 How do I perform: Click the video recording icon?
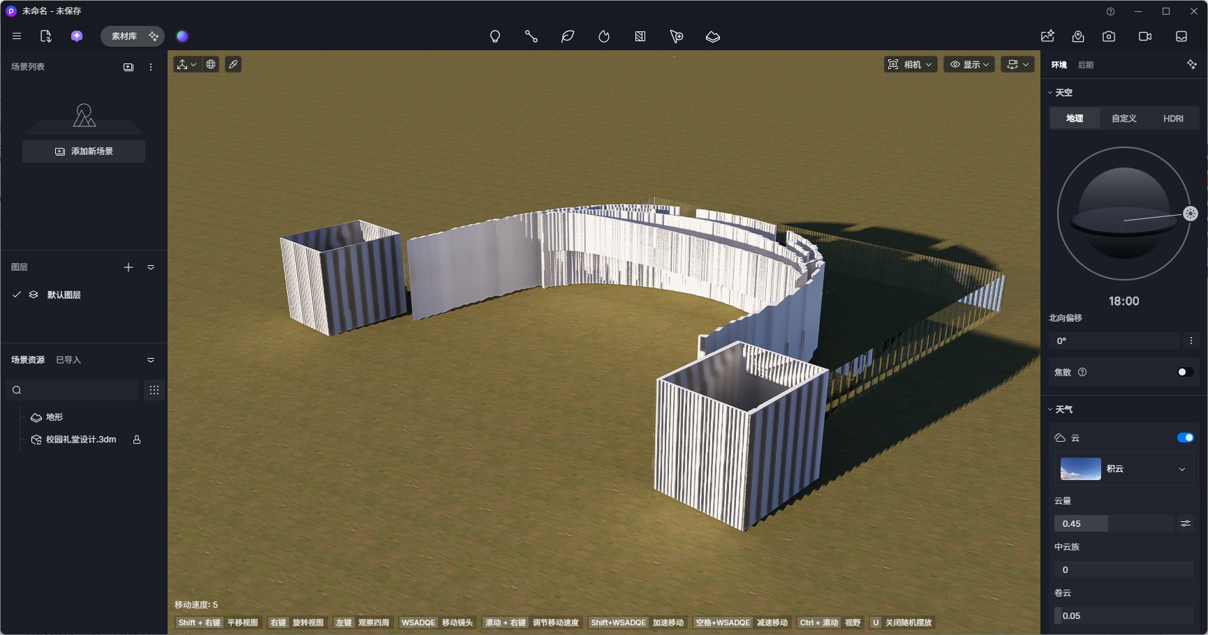coord(1145,36)
